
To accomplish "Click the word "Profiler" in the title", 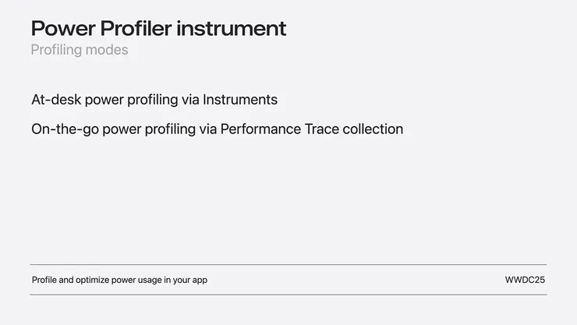I will [x=135, y=29].
